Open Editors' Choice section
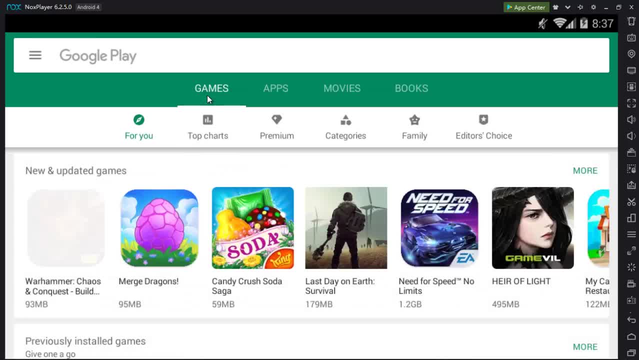 coord(483,127)
